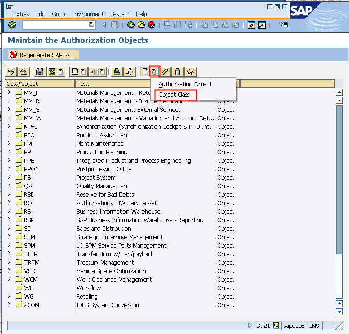The height and width of the screenshot is (334, 349).
Task: Click the scroll down arrow at bottom
Action: coord(339,312)
